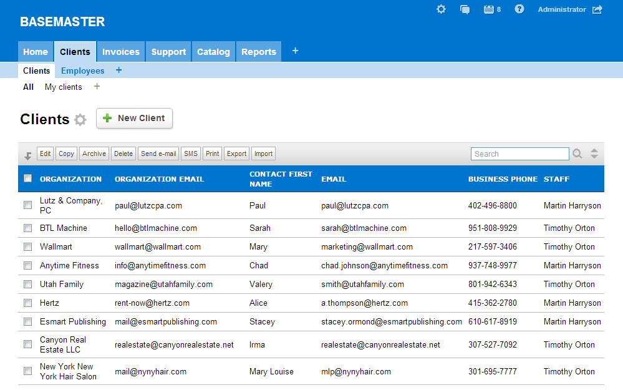
Task: Open the help question mark icon
Action: (519, 9)
